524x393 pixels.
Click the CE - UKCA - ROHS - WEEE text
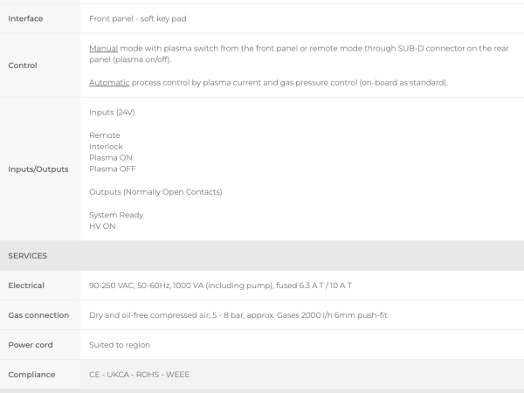140,375
